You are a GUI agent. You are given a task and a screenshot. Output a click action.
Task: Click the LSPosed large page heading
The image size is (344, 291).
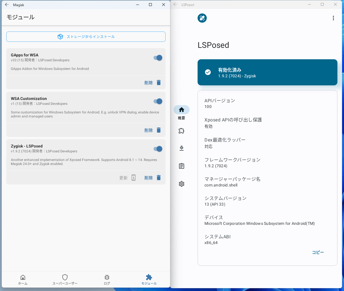pyautogui.click(x=213, y=45)
